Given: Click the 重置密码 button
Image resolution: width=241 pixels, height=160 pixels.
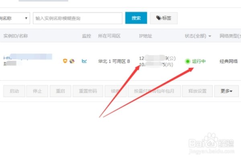Looking at the screenshot, I should point(88,91).
